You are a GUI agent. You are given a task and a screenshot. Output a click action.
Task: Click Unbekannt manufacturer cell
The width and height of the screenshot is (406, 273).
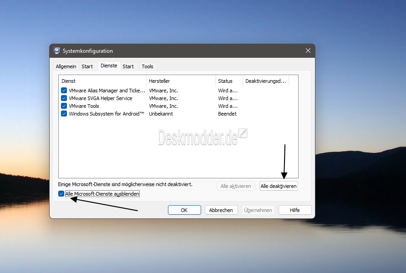point(161,114)
